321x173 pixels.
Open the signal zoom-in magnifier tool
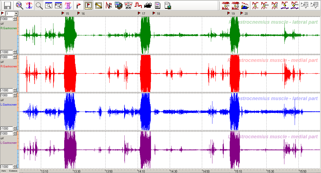point(20,5)
